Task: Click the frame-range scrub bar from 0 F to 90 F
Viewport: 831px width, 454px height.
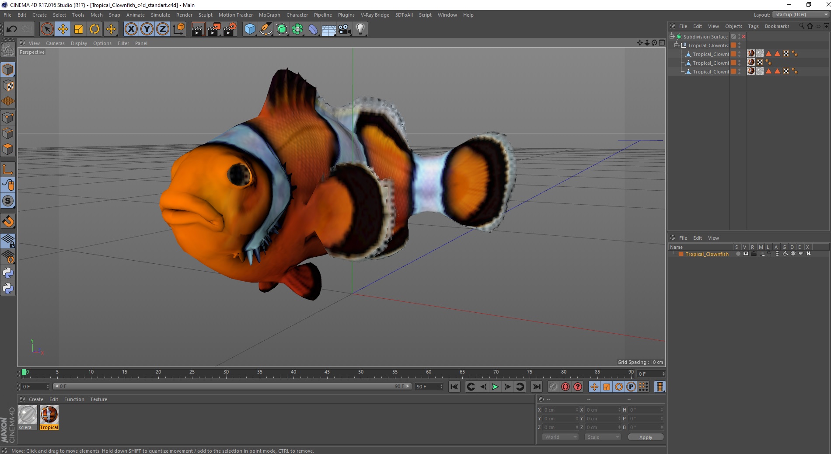Action: tap(232, 387)
